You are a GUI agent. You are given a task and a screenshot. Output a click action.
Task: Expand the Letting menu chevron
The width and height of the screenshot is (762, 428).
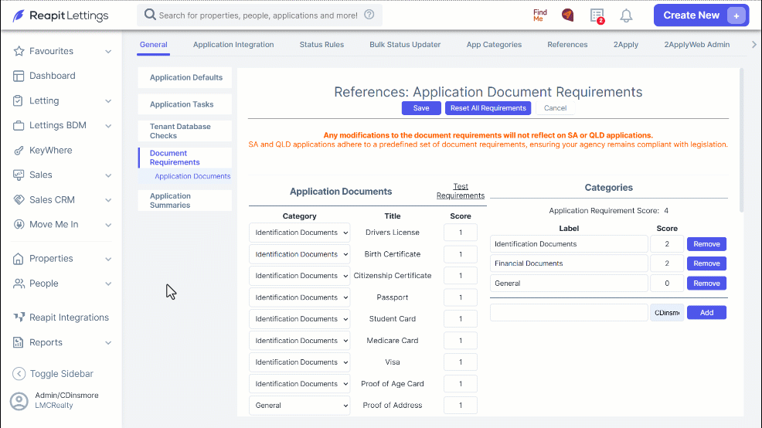click(x=108, y=101)
